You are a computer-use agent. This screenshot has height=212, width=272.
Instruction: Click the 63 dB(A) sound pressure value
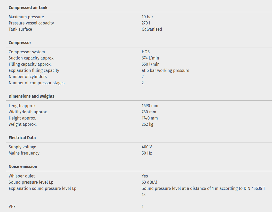(x=149, y=182)
